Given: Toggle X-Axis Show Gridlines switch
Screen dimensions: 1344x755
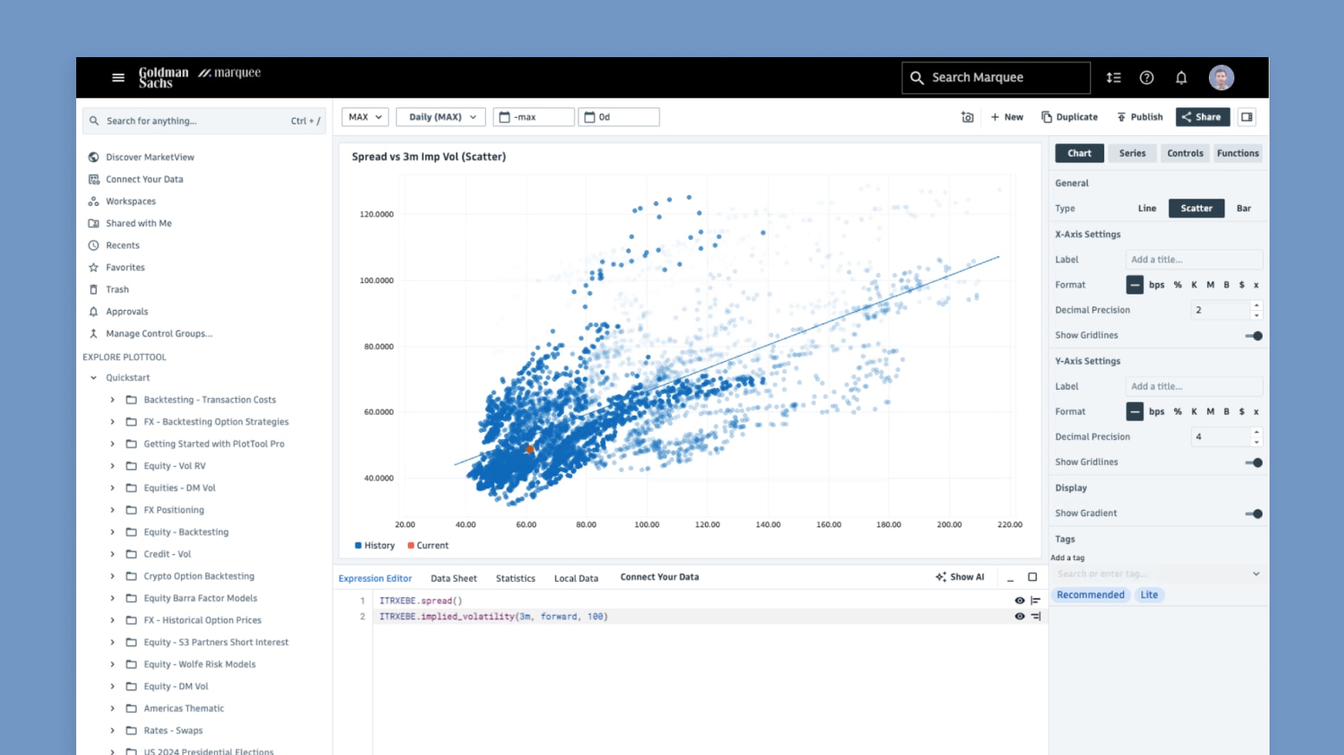Looking at the screenshot, I should [1253, 336].
